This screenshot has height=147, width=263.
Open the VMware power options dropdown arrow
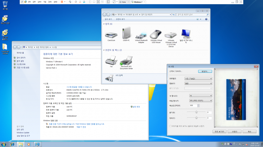tap(65, 2)
